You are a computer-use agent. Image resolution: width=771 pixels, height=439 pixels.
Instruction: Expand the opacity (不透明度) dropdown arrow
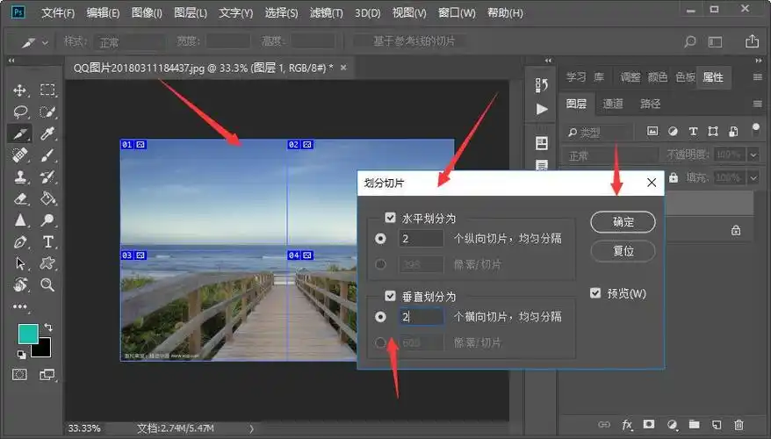[753, 155]
